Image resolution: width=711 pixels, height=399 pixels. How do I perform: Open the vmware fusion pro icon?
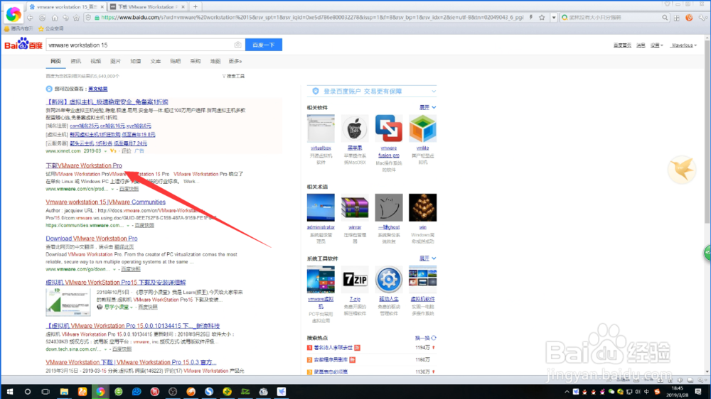tap(389, 129)
